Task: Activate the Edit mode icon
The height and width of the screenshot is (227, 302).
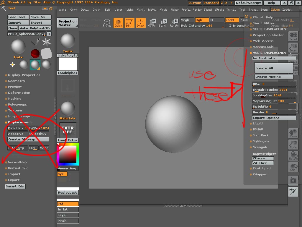Action: (x=129, y=23)
